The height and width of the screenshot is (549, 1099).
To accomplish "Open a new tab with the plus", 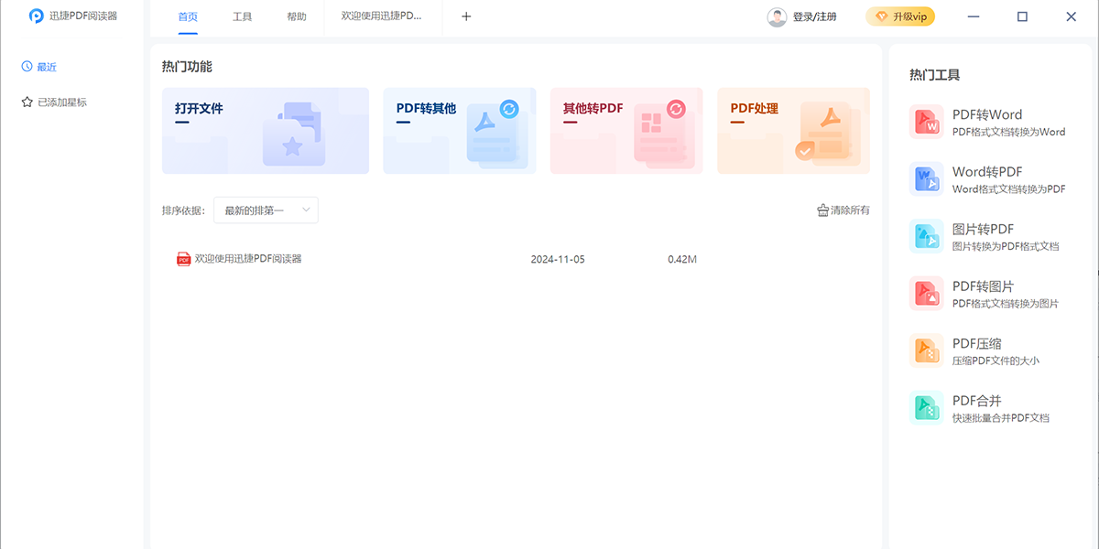I will [x=465, y=16].
